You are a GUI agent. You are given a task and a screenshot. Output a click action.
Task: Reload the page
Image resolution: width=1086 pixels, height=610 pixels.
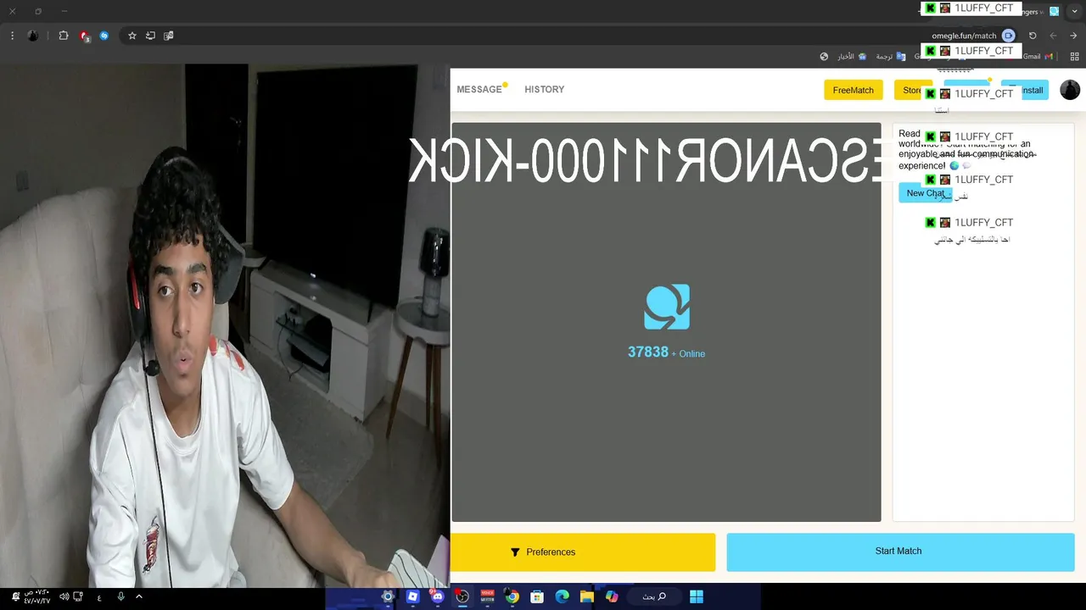(1033, 36)
